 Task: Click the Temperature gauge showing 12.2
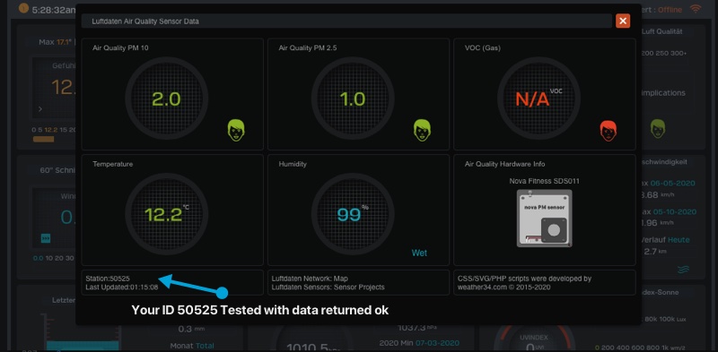coord(167,214)
